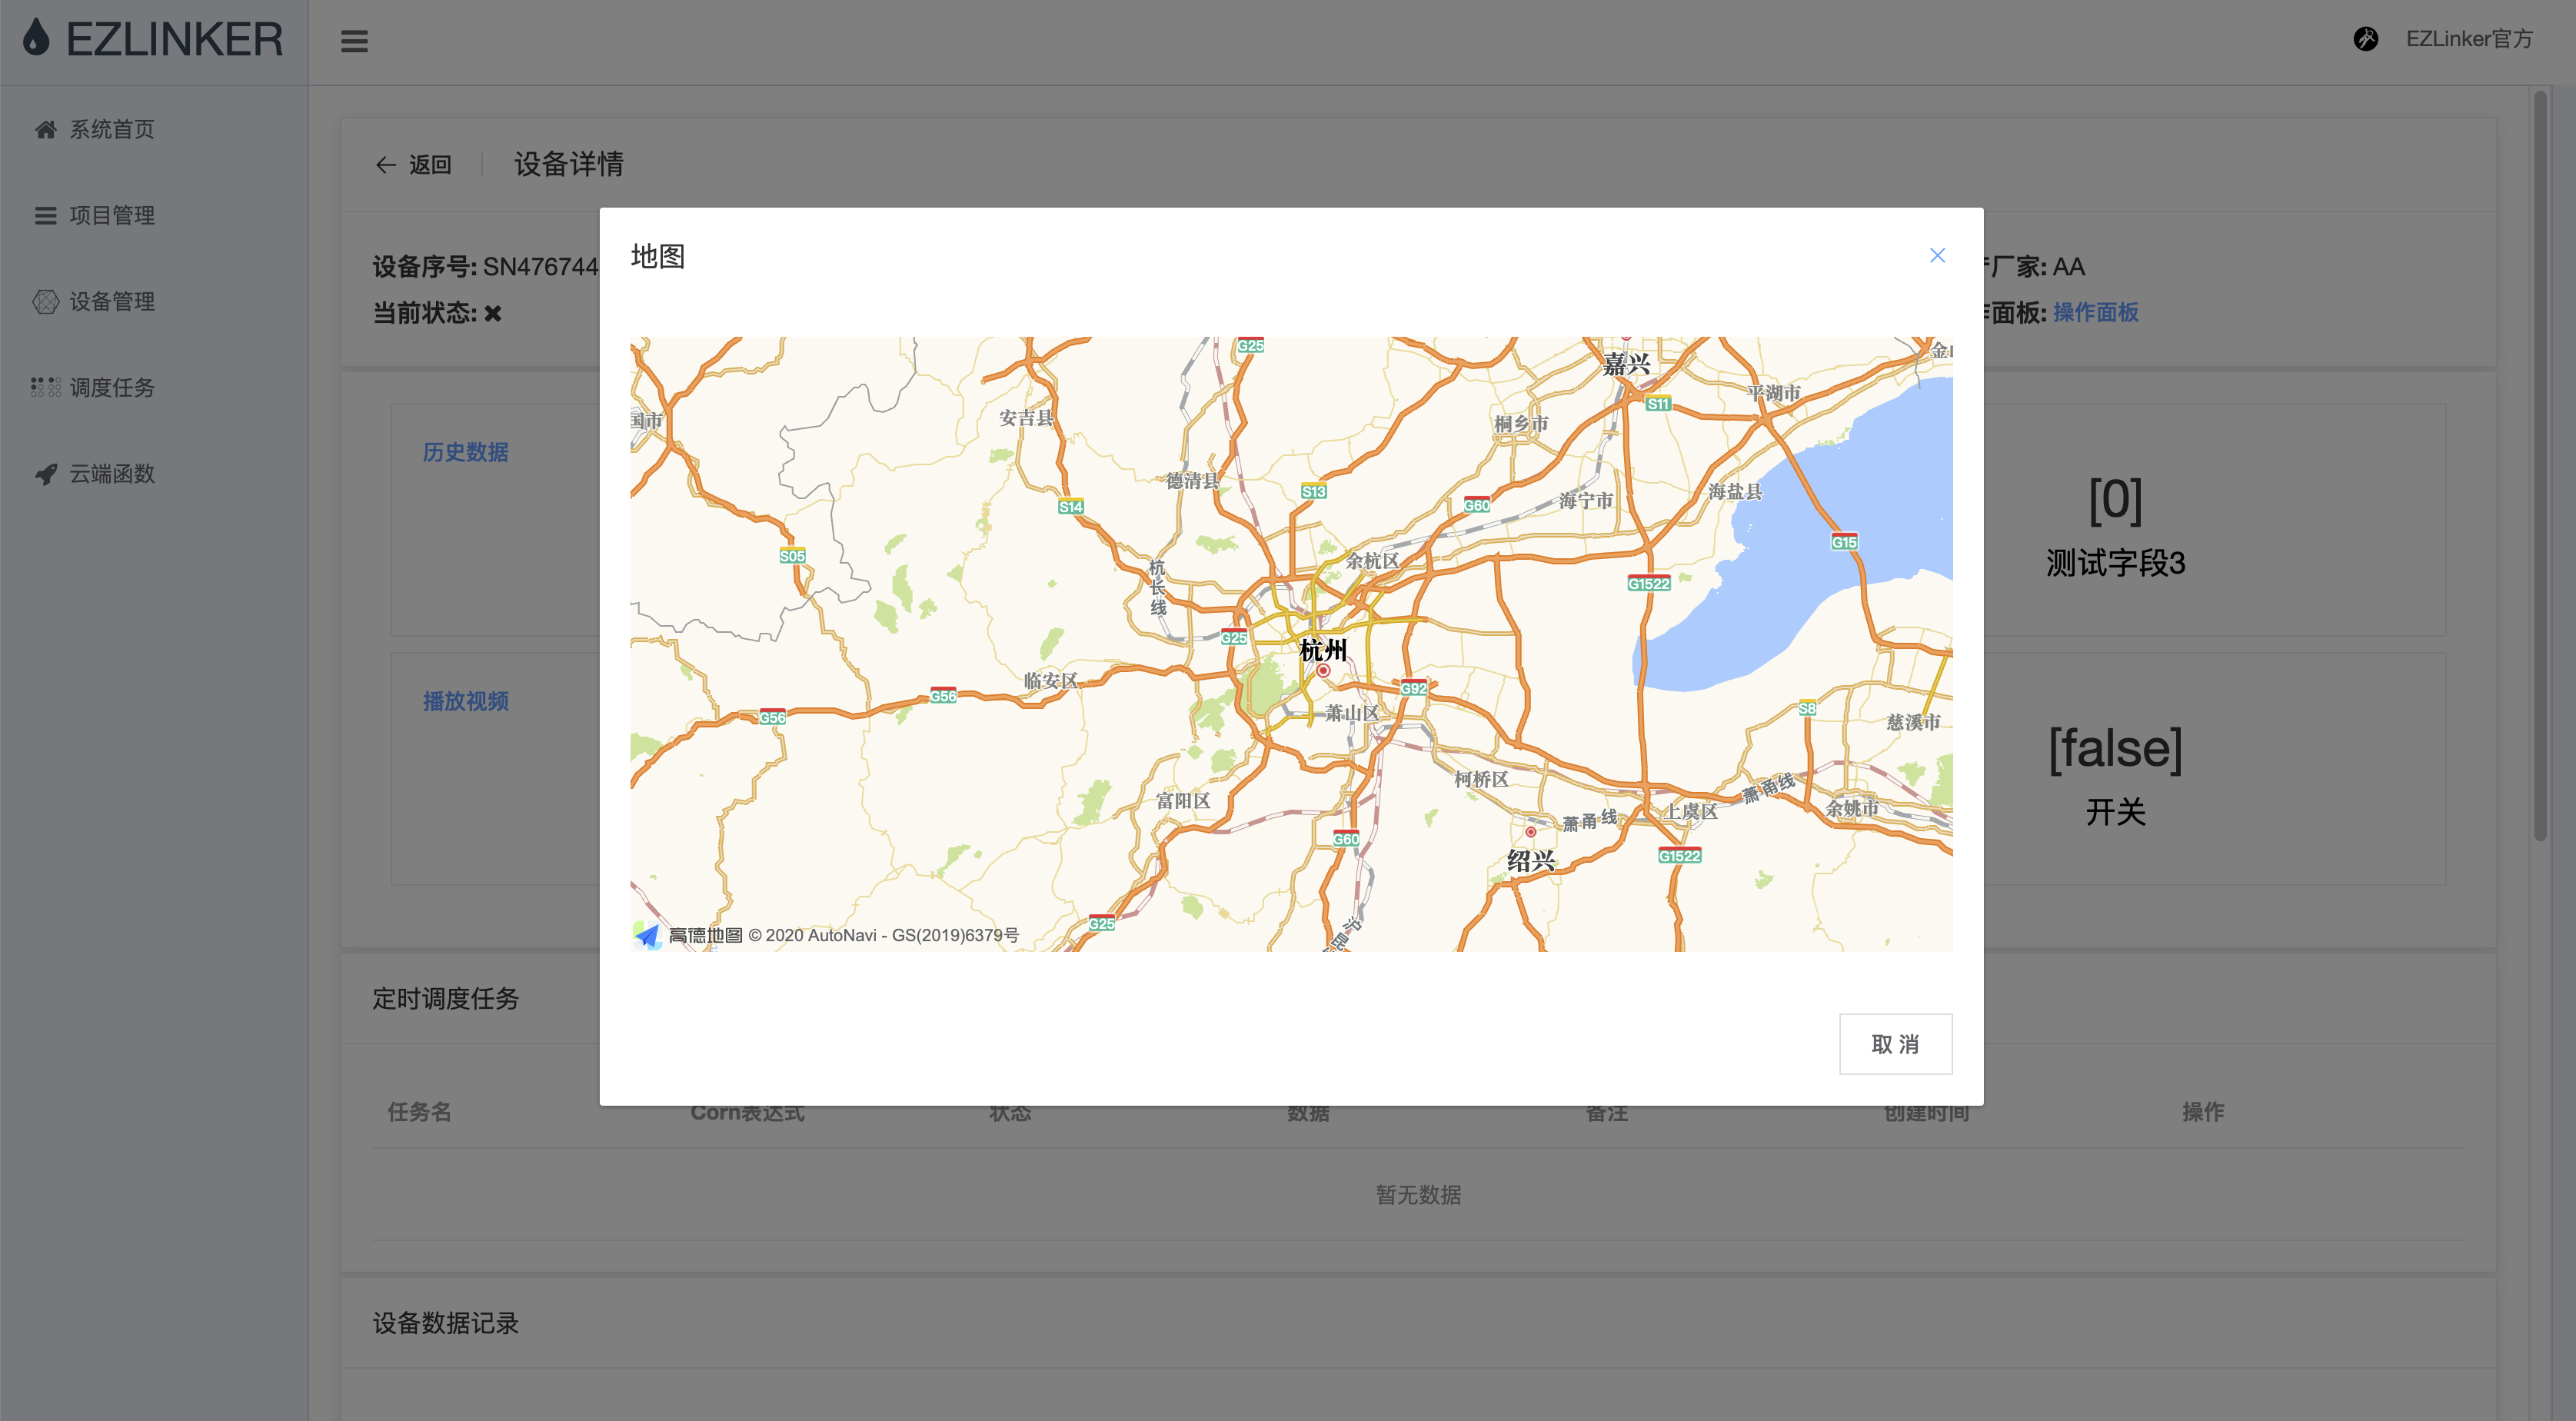Click the 绍兴 marker on map
This screenshot has width=2576, height=1421.
click(x=1530, y=832)
